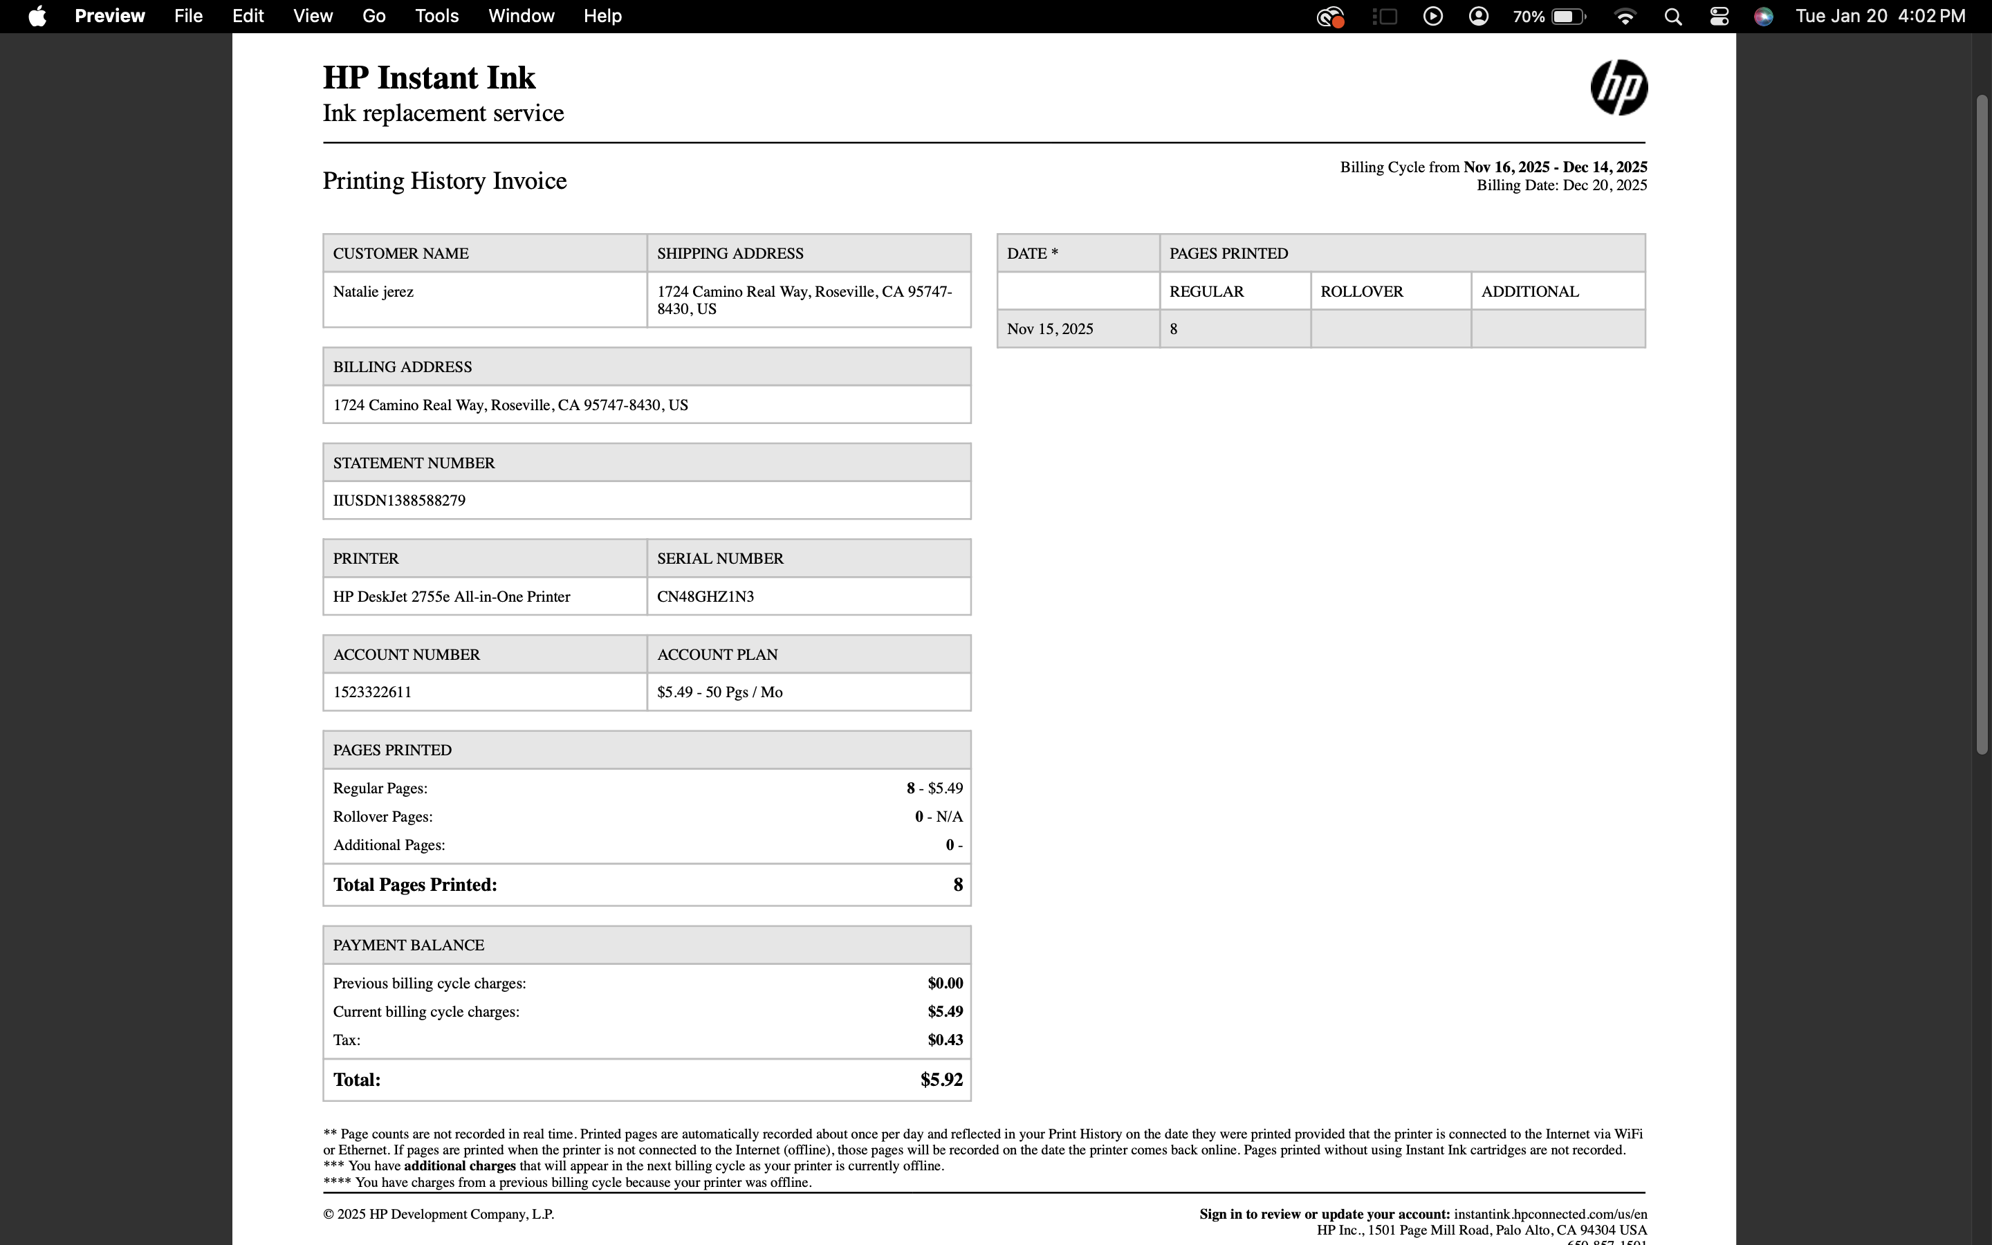Click the Creative Cloud status icon
1992x1245 pixels.
tap(1330, 17)
